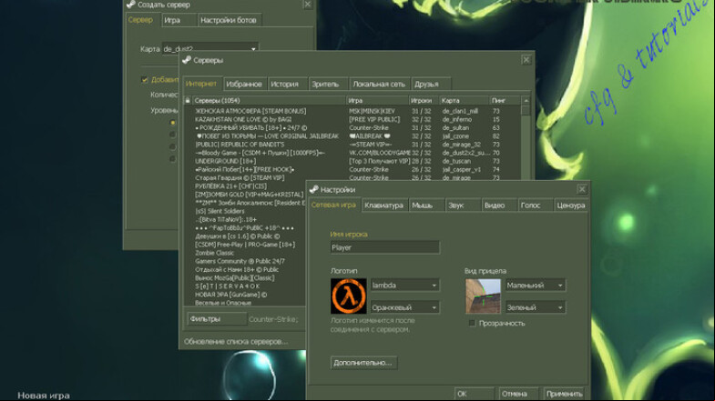
Task: Uncheck the Добавить checkbox in Создать сервер
Action: point(145,80)
